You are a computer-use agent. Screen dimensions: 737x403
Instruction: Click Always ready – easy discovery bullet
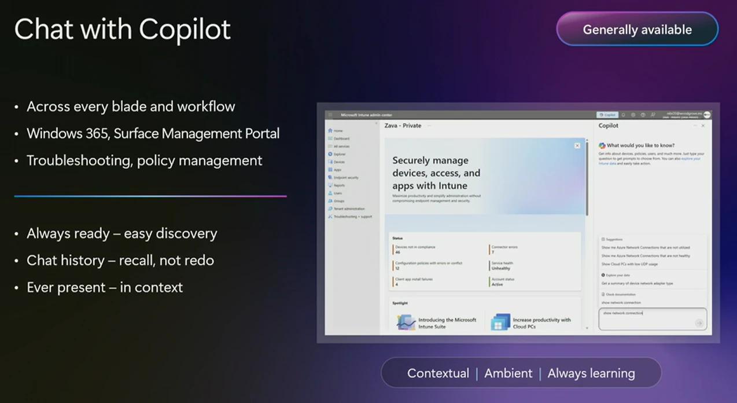pos(122,234)
